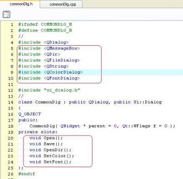Click '#include "ui_dialog.h"' on line 12
This screenshot has width=183, height=179.
49,90
